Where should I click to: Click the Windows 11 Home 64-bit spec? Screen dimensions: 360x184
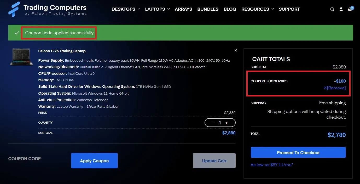click(83, 93)
